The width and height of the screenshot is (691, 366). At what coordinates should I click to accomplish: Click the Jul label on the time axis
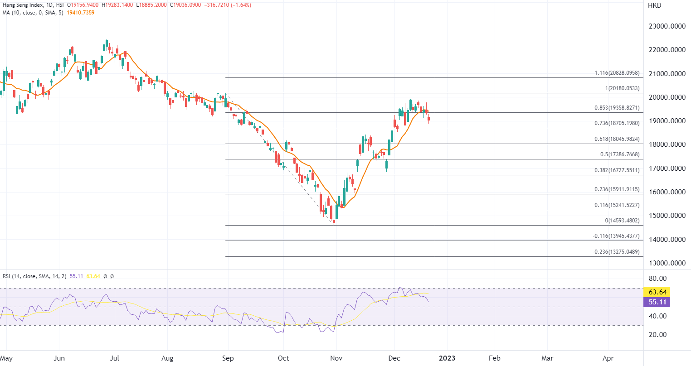pos(115,358)
